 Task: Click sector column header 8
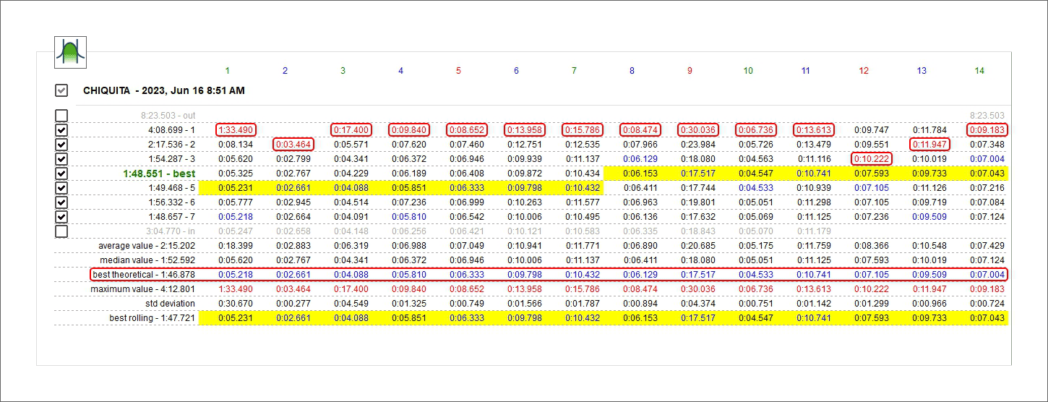click(632, 71)
